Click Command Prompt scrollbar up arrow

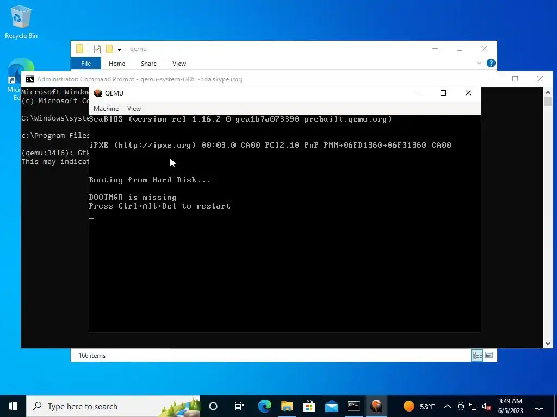tap(548, 92)
